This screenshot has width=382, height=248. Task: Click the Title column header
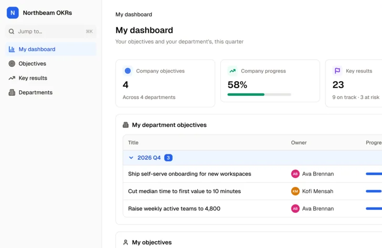[133, 143]
